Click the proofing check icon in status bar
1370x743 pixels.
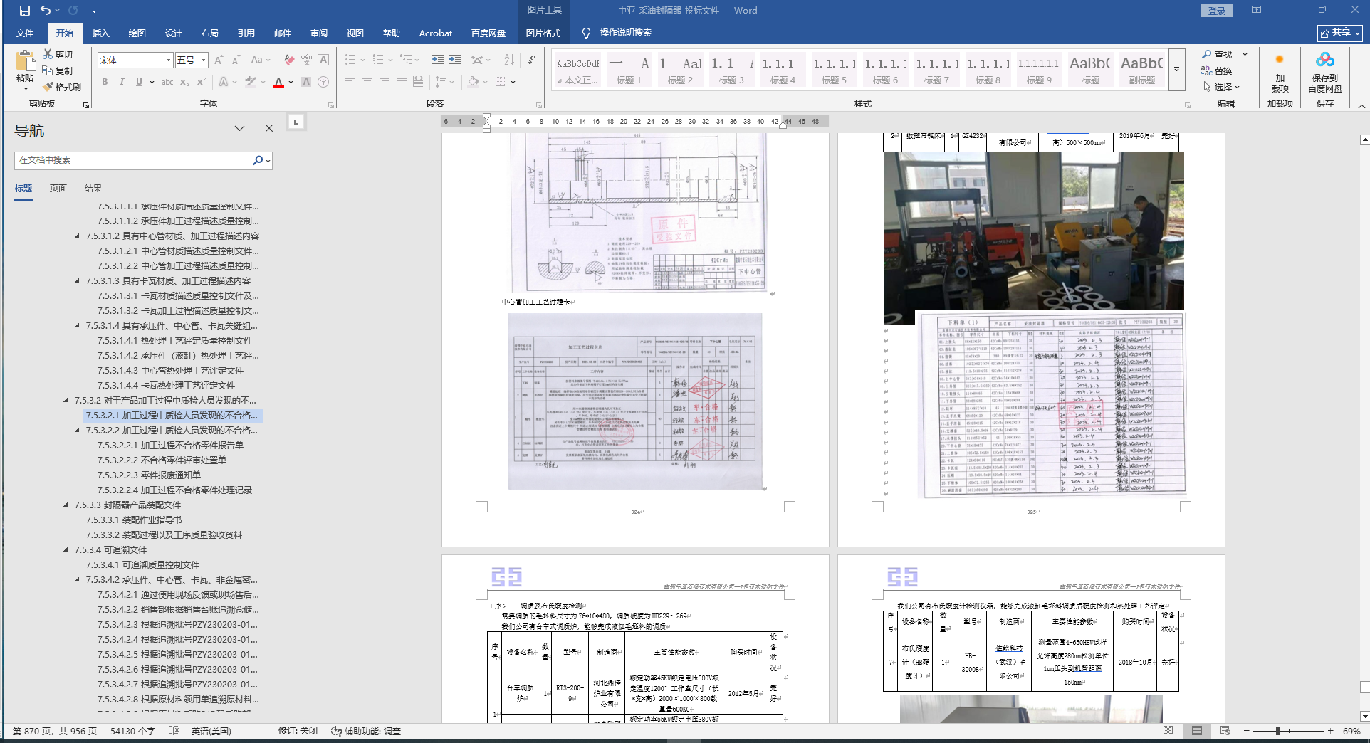click(174, 731)
